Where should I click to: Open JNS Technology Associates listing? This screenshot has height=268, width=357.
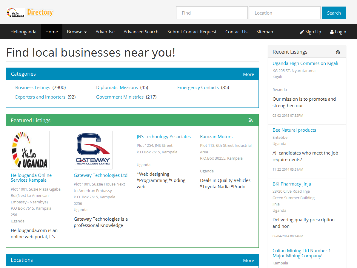pyautogui.click(x=164, y=136)
